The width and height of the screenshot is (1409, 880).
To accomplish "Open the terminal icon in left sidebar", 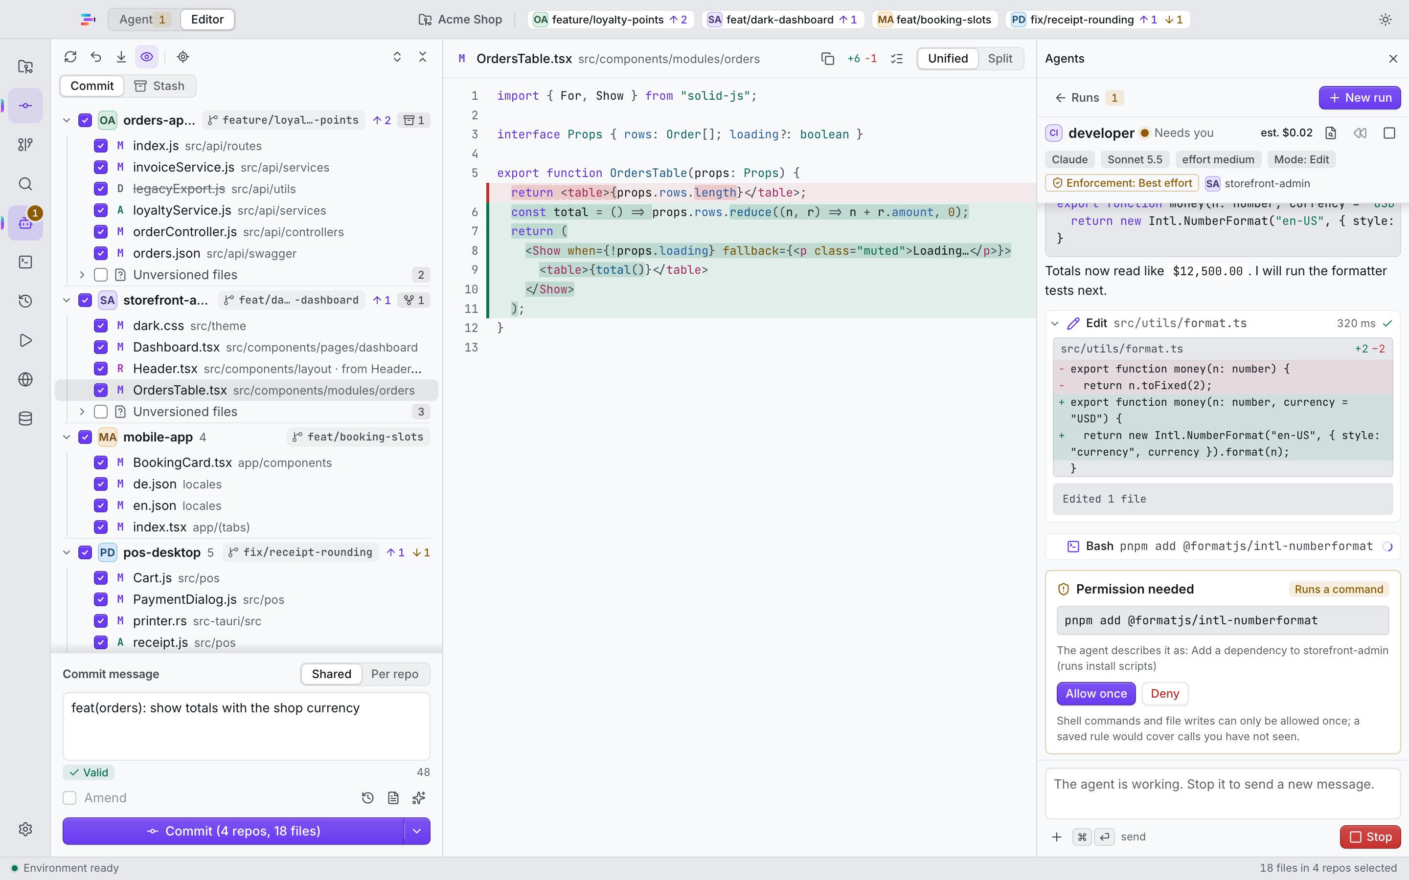I will coord(25,262).
